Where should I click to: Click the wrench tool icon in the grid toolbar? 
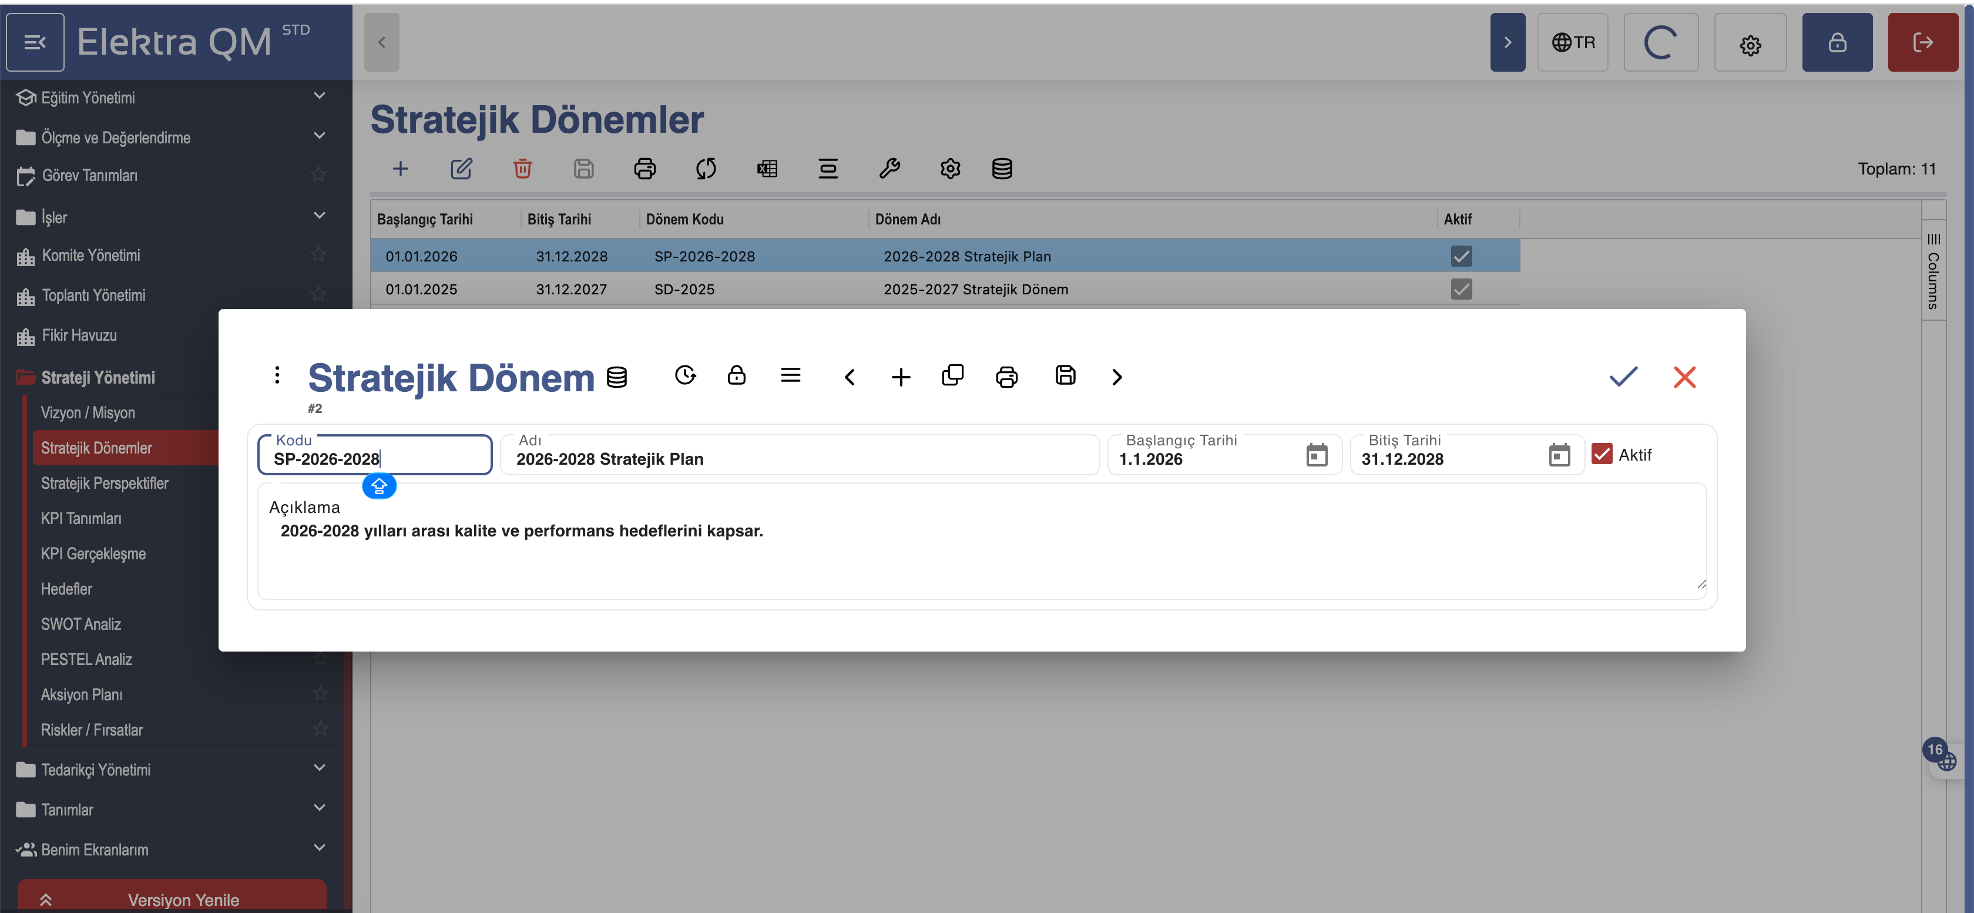[889, 169]
